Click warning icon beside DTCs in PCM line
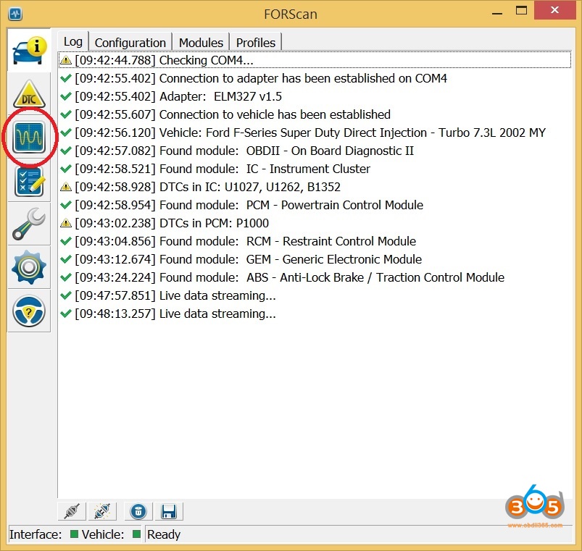The height and width of the screenshot is (551, 582). pos(66,223)
